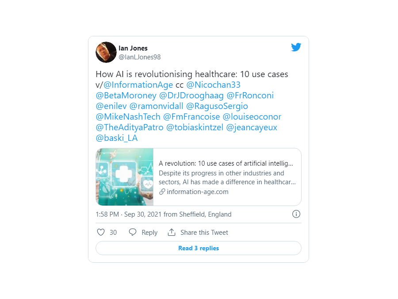The height and width of the screenshot is (299, 398).
Task: Open the Read 3 replies button
Action: [199, 248]
